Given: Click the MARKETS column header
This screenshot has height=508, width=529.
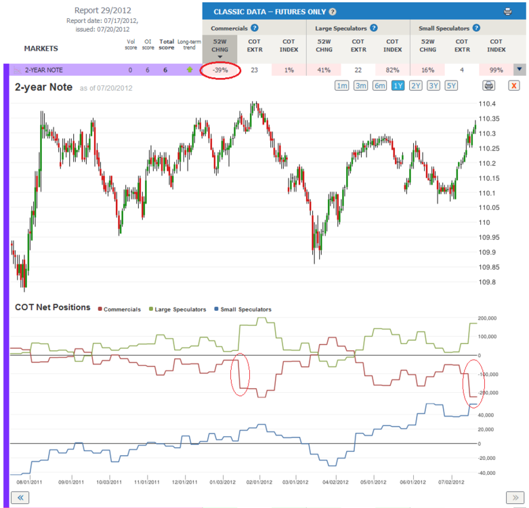Looking at the screenshot, I should (x=41, y=49).
